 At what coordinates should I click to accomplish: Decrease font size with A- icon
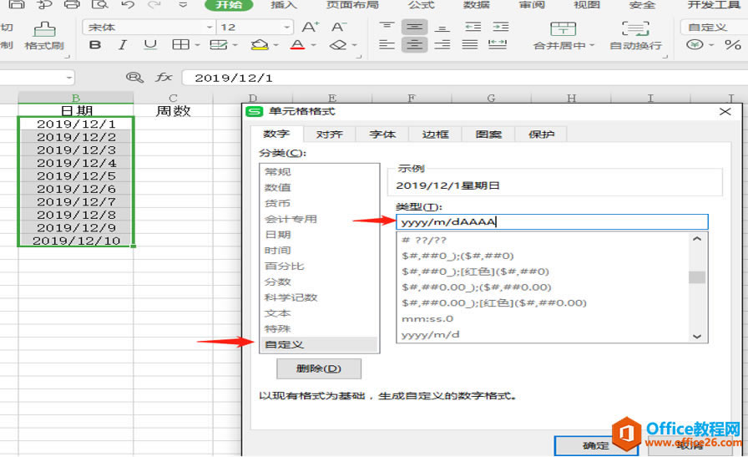[339, 28]
